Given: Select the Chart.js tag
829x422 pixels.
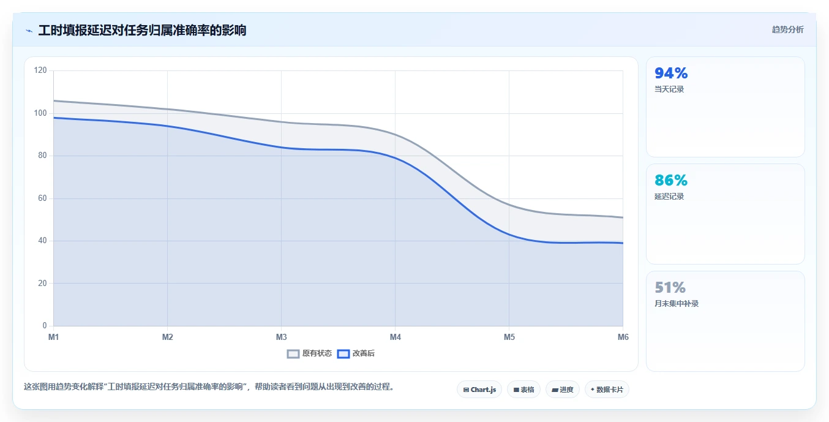Looking at the screenshot, I should [479, 390].
